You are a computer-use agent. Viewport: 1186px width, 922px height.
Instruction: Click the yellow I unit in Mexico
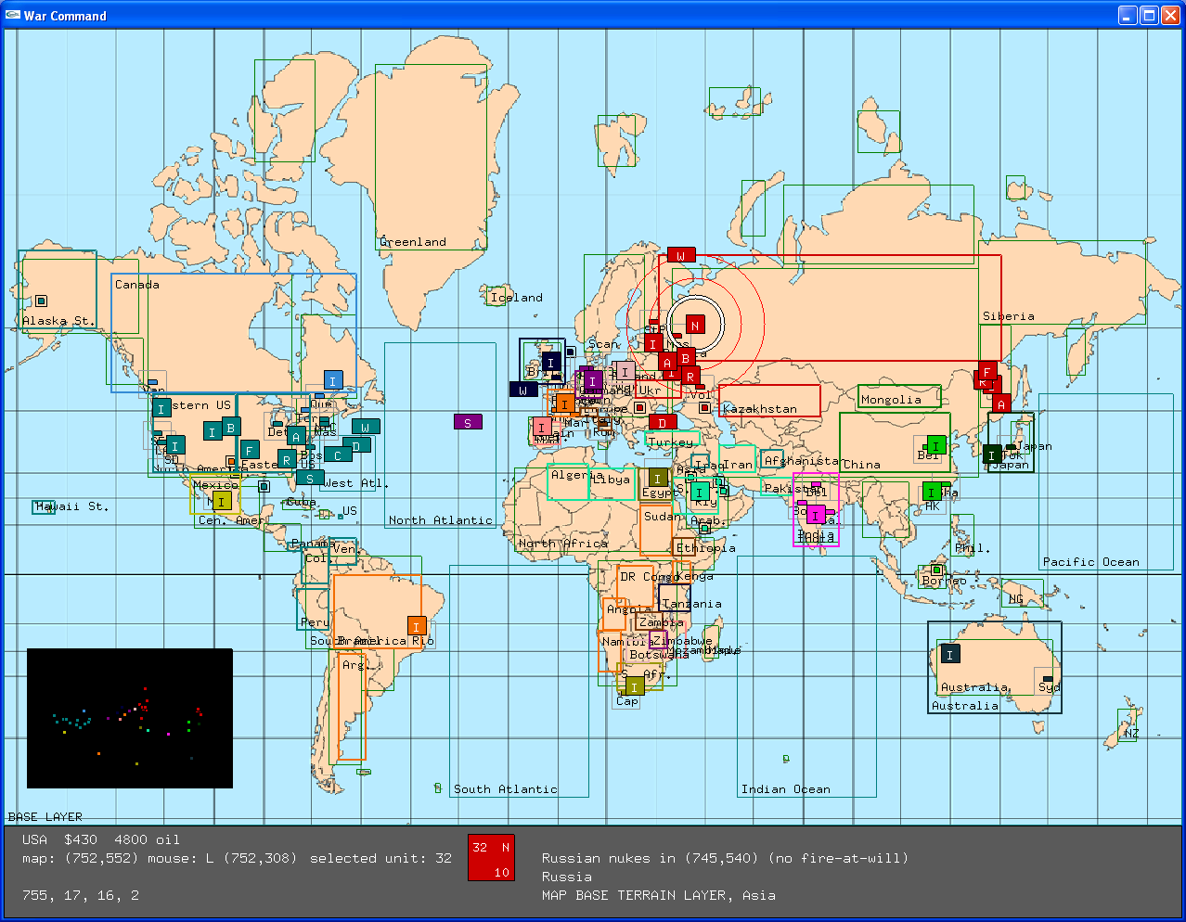pos(221,502)
